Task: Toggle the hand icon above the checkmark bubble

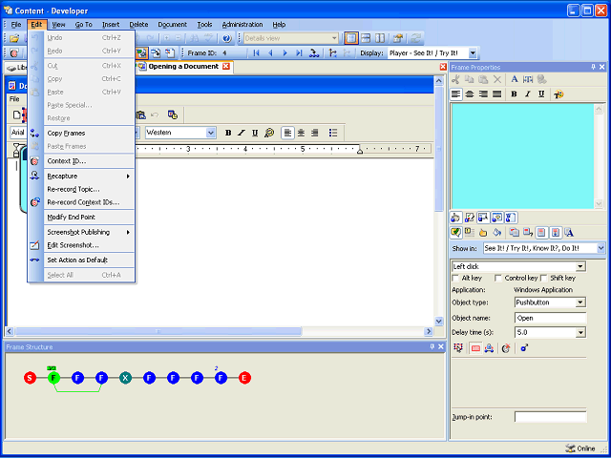Action: (x=455, y=218)
